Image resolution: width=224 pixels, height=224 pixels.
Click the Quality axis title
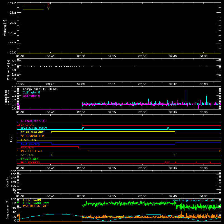[8, 182]
